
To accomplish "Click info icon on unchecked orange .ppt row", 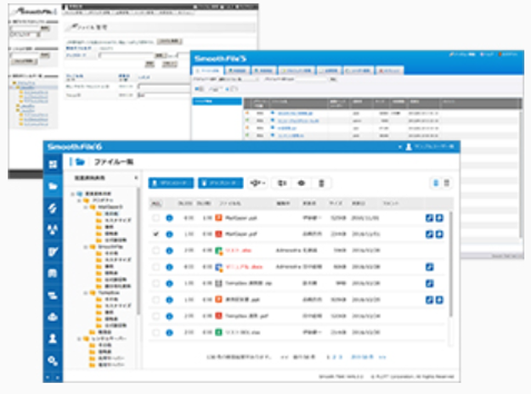I will click(x=169, y=218).
